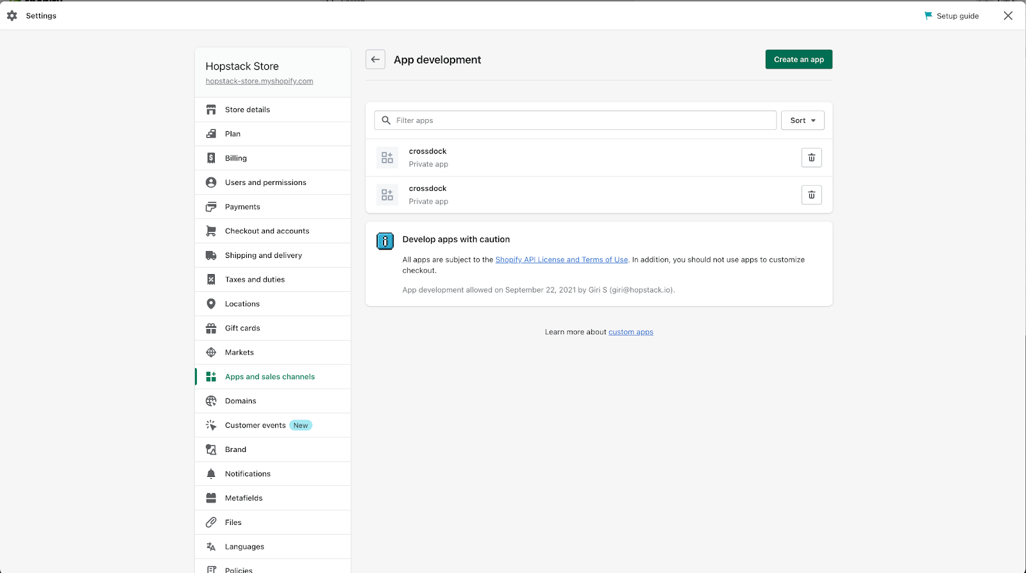Image resolution: width=1026 pixels, height=573 pixels.
Task: Visit the hopstack-store.myshopify.com link
Action: (259, 81)
